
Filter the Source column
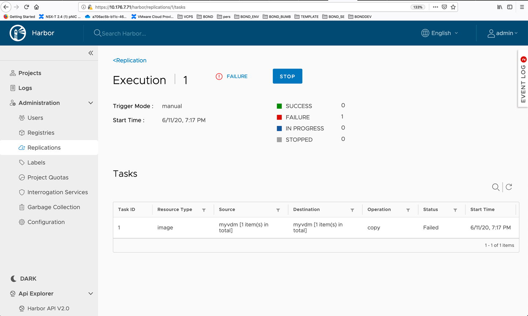click(x=278, y=210)
